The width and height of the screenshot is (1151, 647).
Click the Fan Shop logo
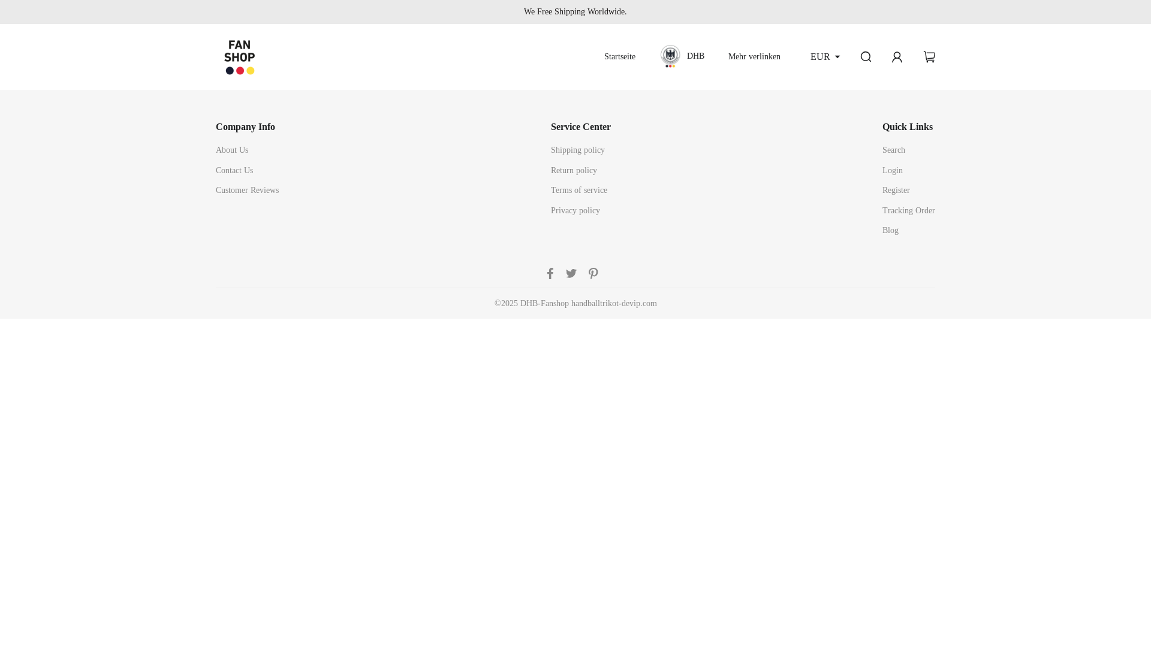tap(240, 57)
